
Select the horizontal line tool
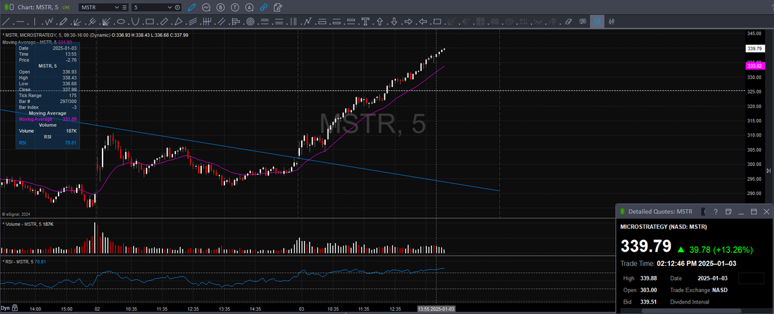click(21, 22)
